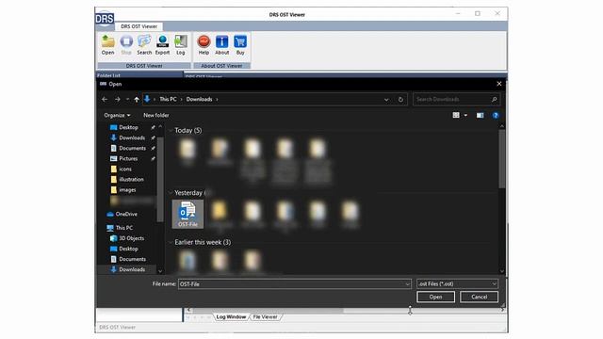
Task: Select the OST-File item
Action: point(187,214)
